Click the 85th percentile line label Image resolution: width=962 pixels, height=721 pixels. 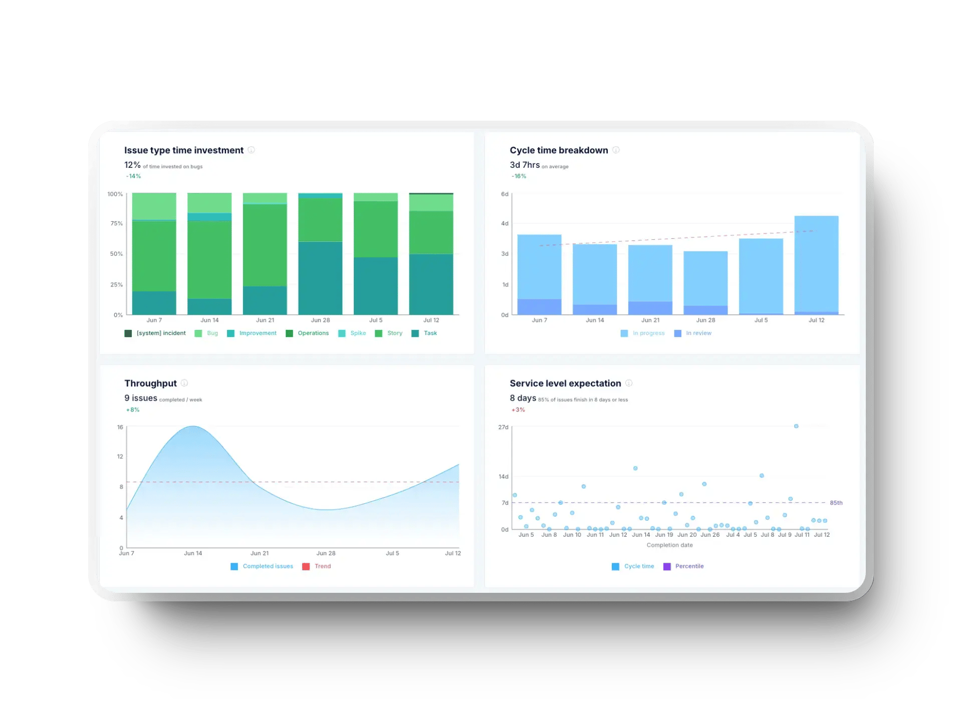(836, 502)
